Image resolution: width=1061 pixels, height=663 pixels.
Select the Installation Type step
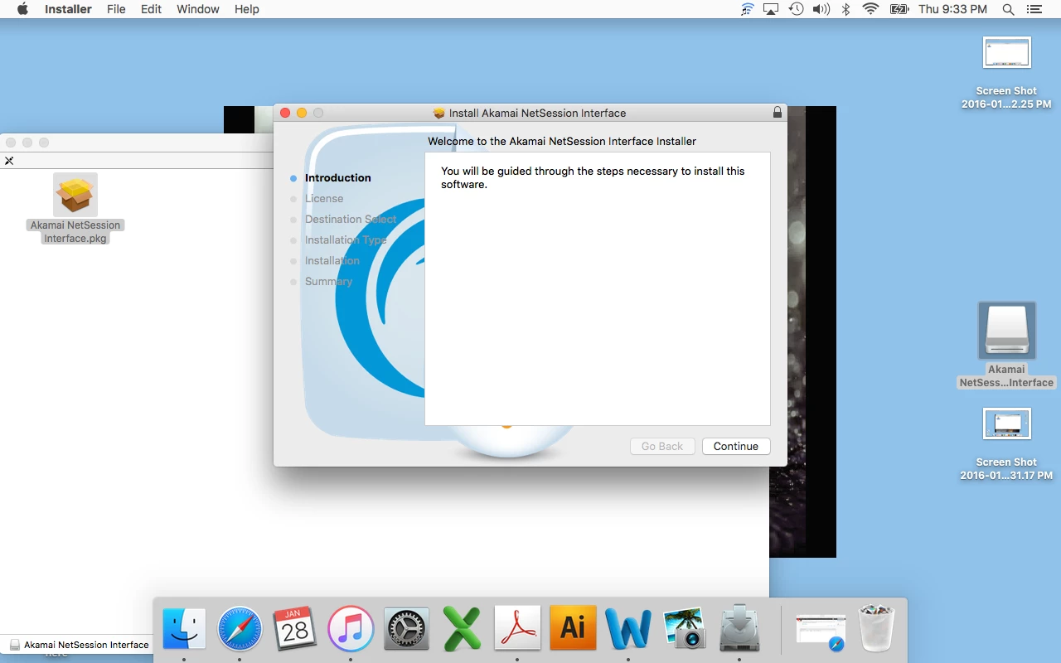click(346, 240)
